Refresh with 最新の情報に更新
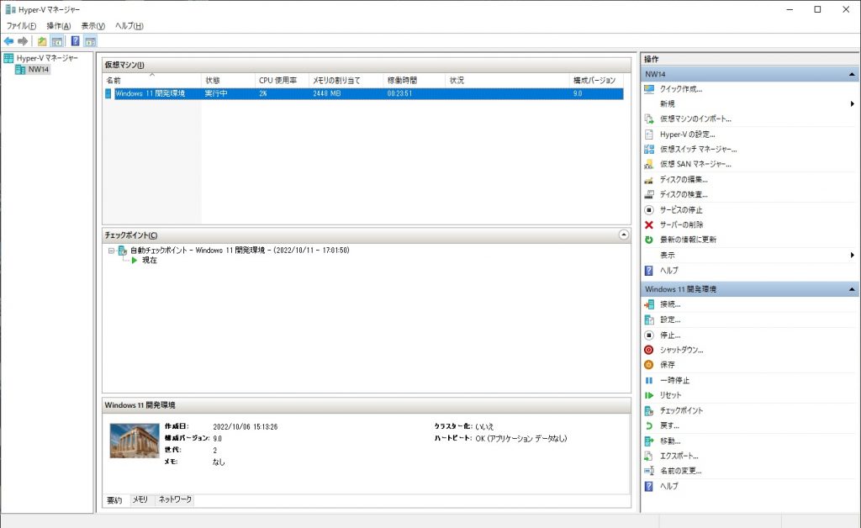861x528 pixels. pos(688,240)
